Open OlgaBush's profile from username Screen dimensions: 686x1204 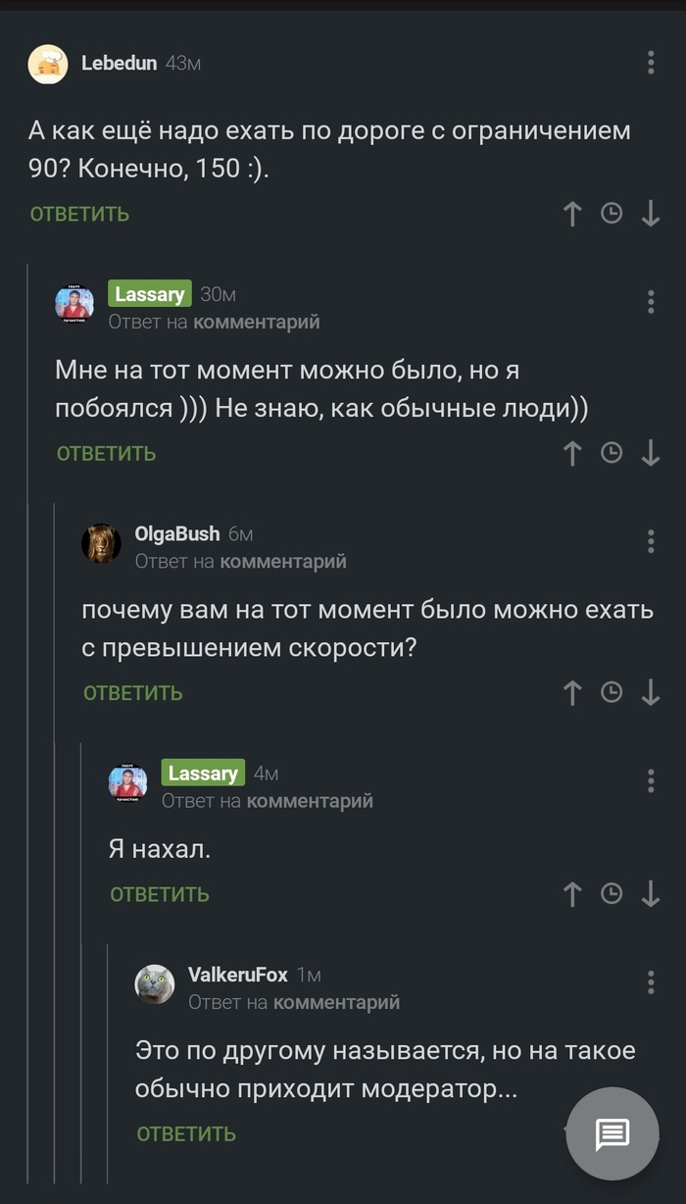(176, 534)
